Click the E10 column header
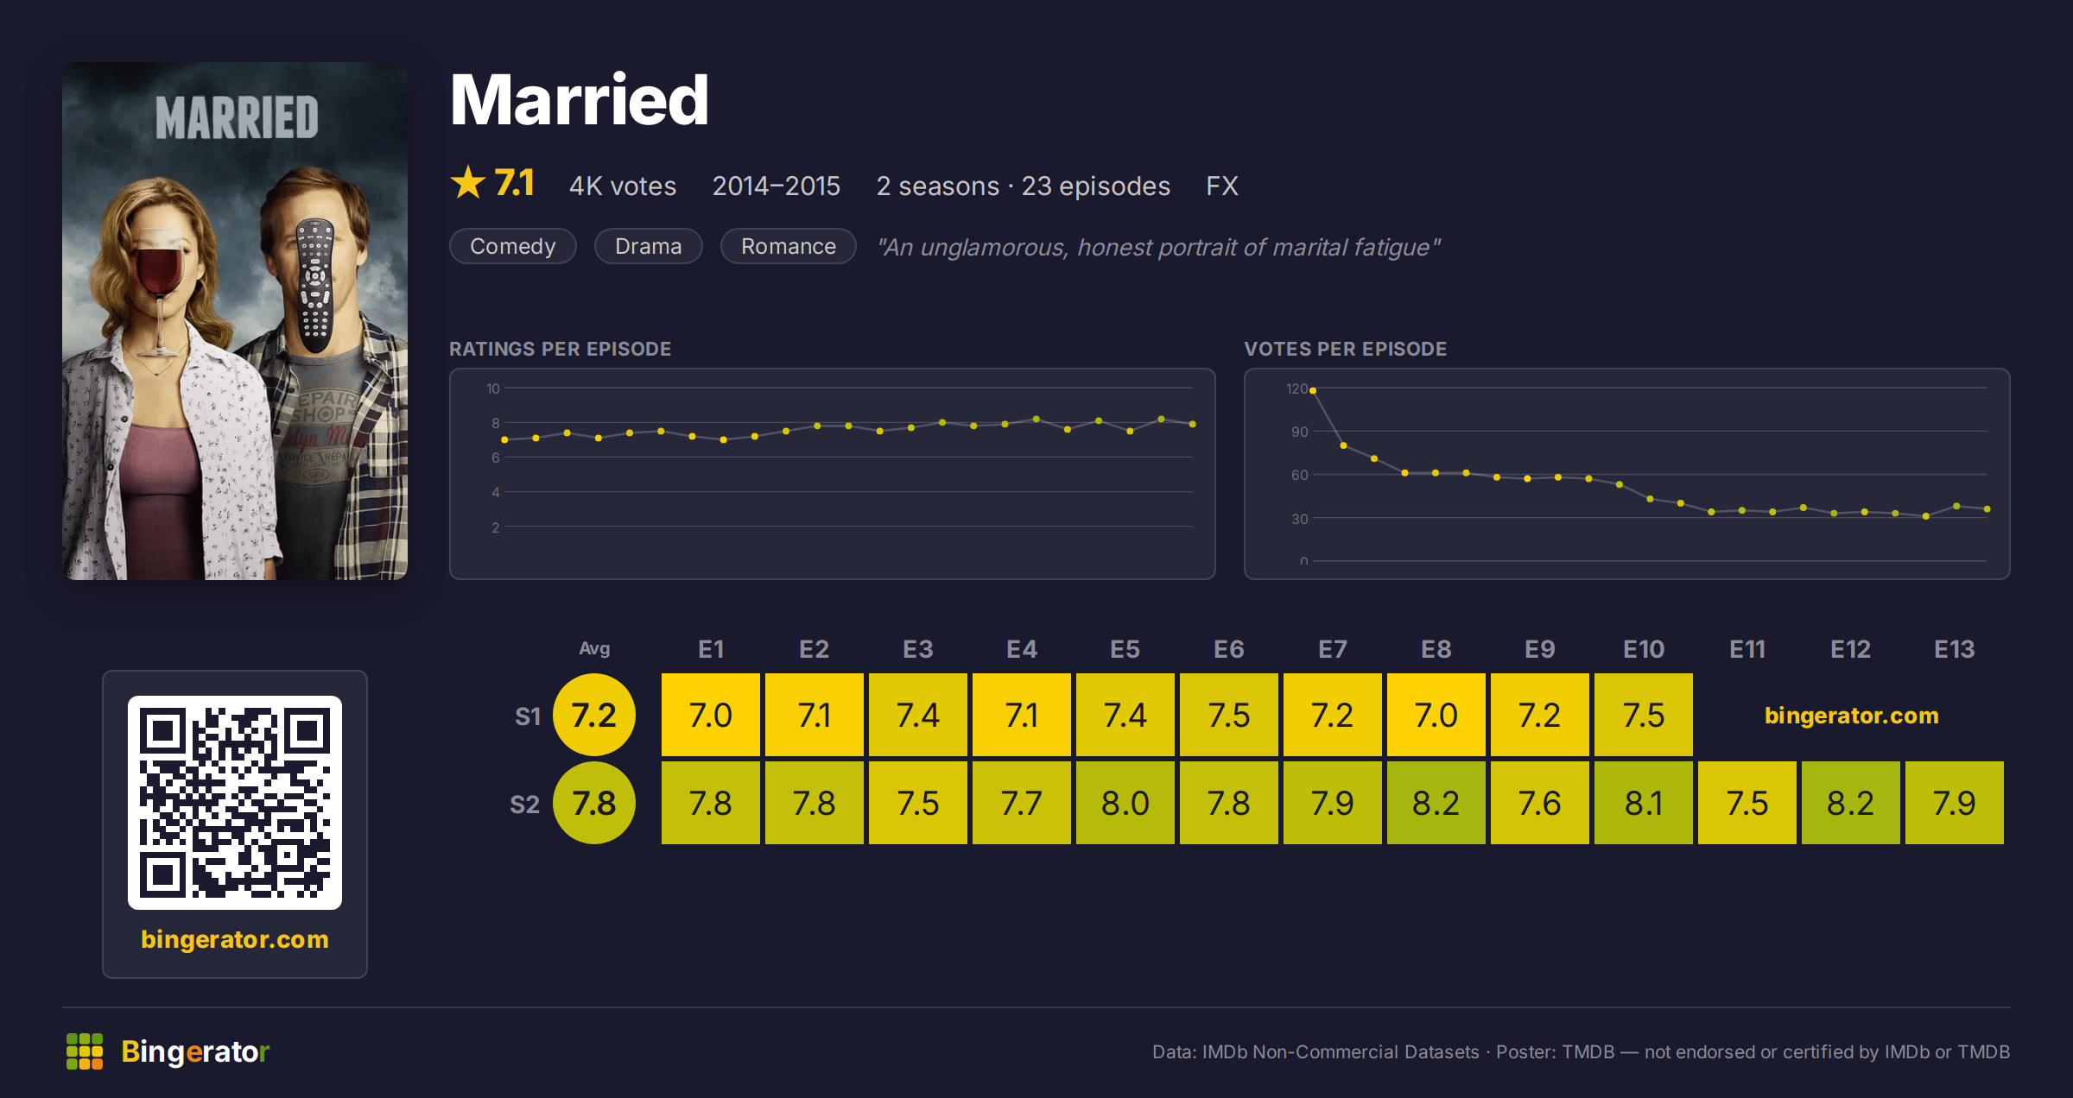The image size is (2073, 1098). pos(1644,649)
